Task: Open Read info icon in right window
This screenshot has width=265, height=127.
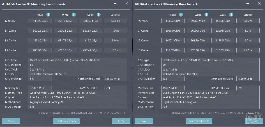Action: [x=181, y=15]
